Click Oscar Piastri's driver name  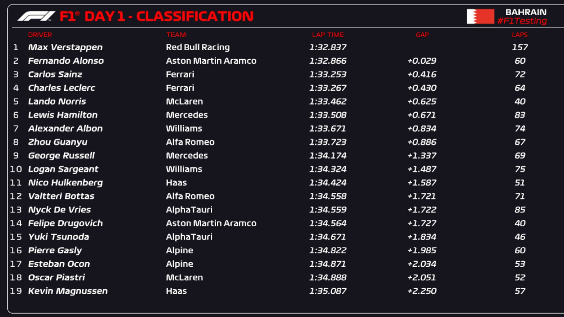[x=57, y=277]
